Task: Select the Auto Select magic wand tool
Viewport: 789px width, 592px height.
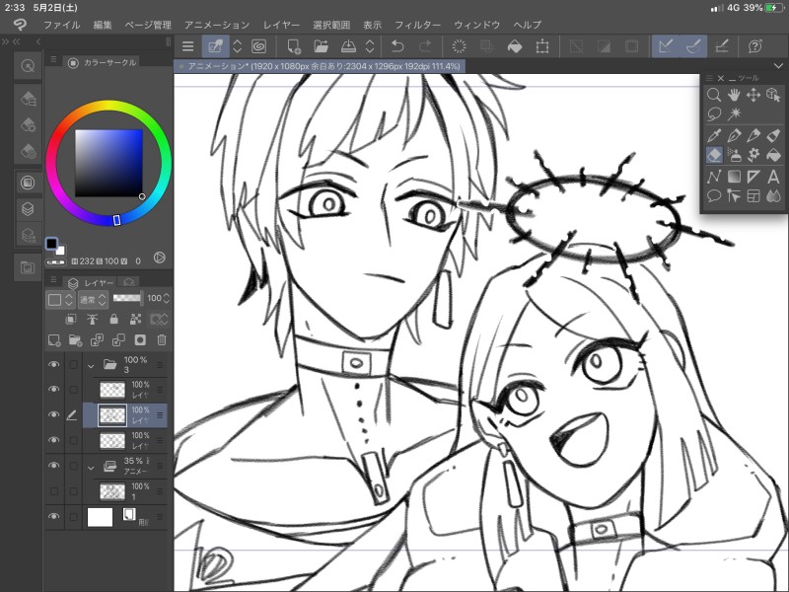Action: [x=734, y=114]
